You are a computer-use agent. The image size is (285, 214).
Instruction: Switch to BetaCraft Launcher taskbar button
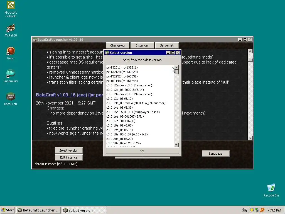[38, 210]
